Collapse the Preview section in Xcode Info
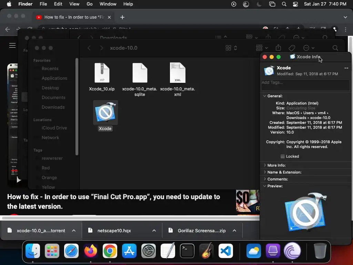353x265 pixels. (264, 186)
